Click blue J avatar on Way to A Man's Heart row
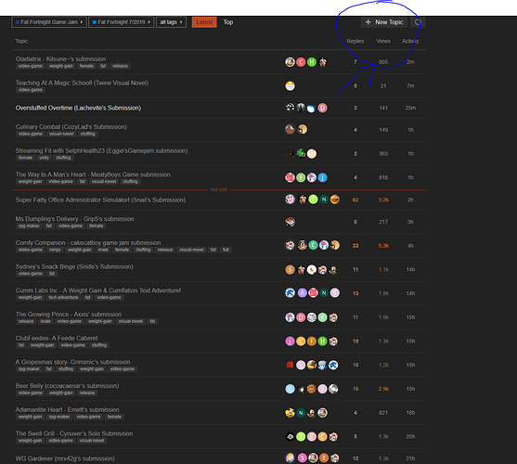This screenshot has height=464, width=517. 322,177
